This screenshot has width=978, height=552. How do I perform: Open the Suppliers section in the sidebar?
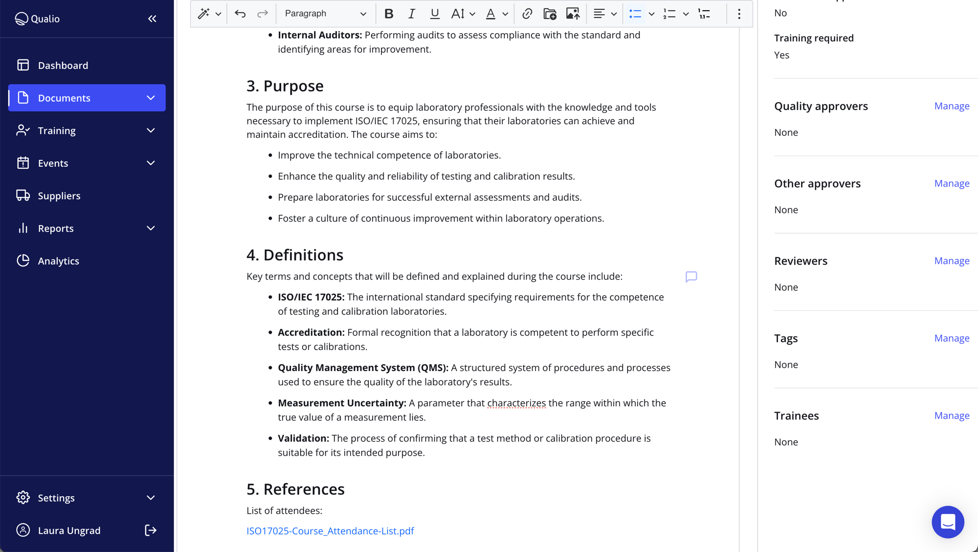59,196
